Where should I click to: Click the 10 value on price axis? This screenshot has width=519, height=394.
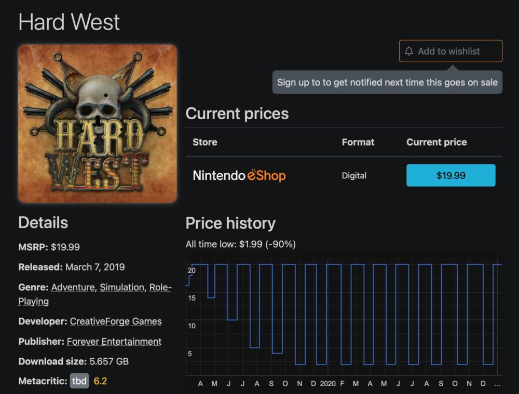pos(192,326)
